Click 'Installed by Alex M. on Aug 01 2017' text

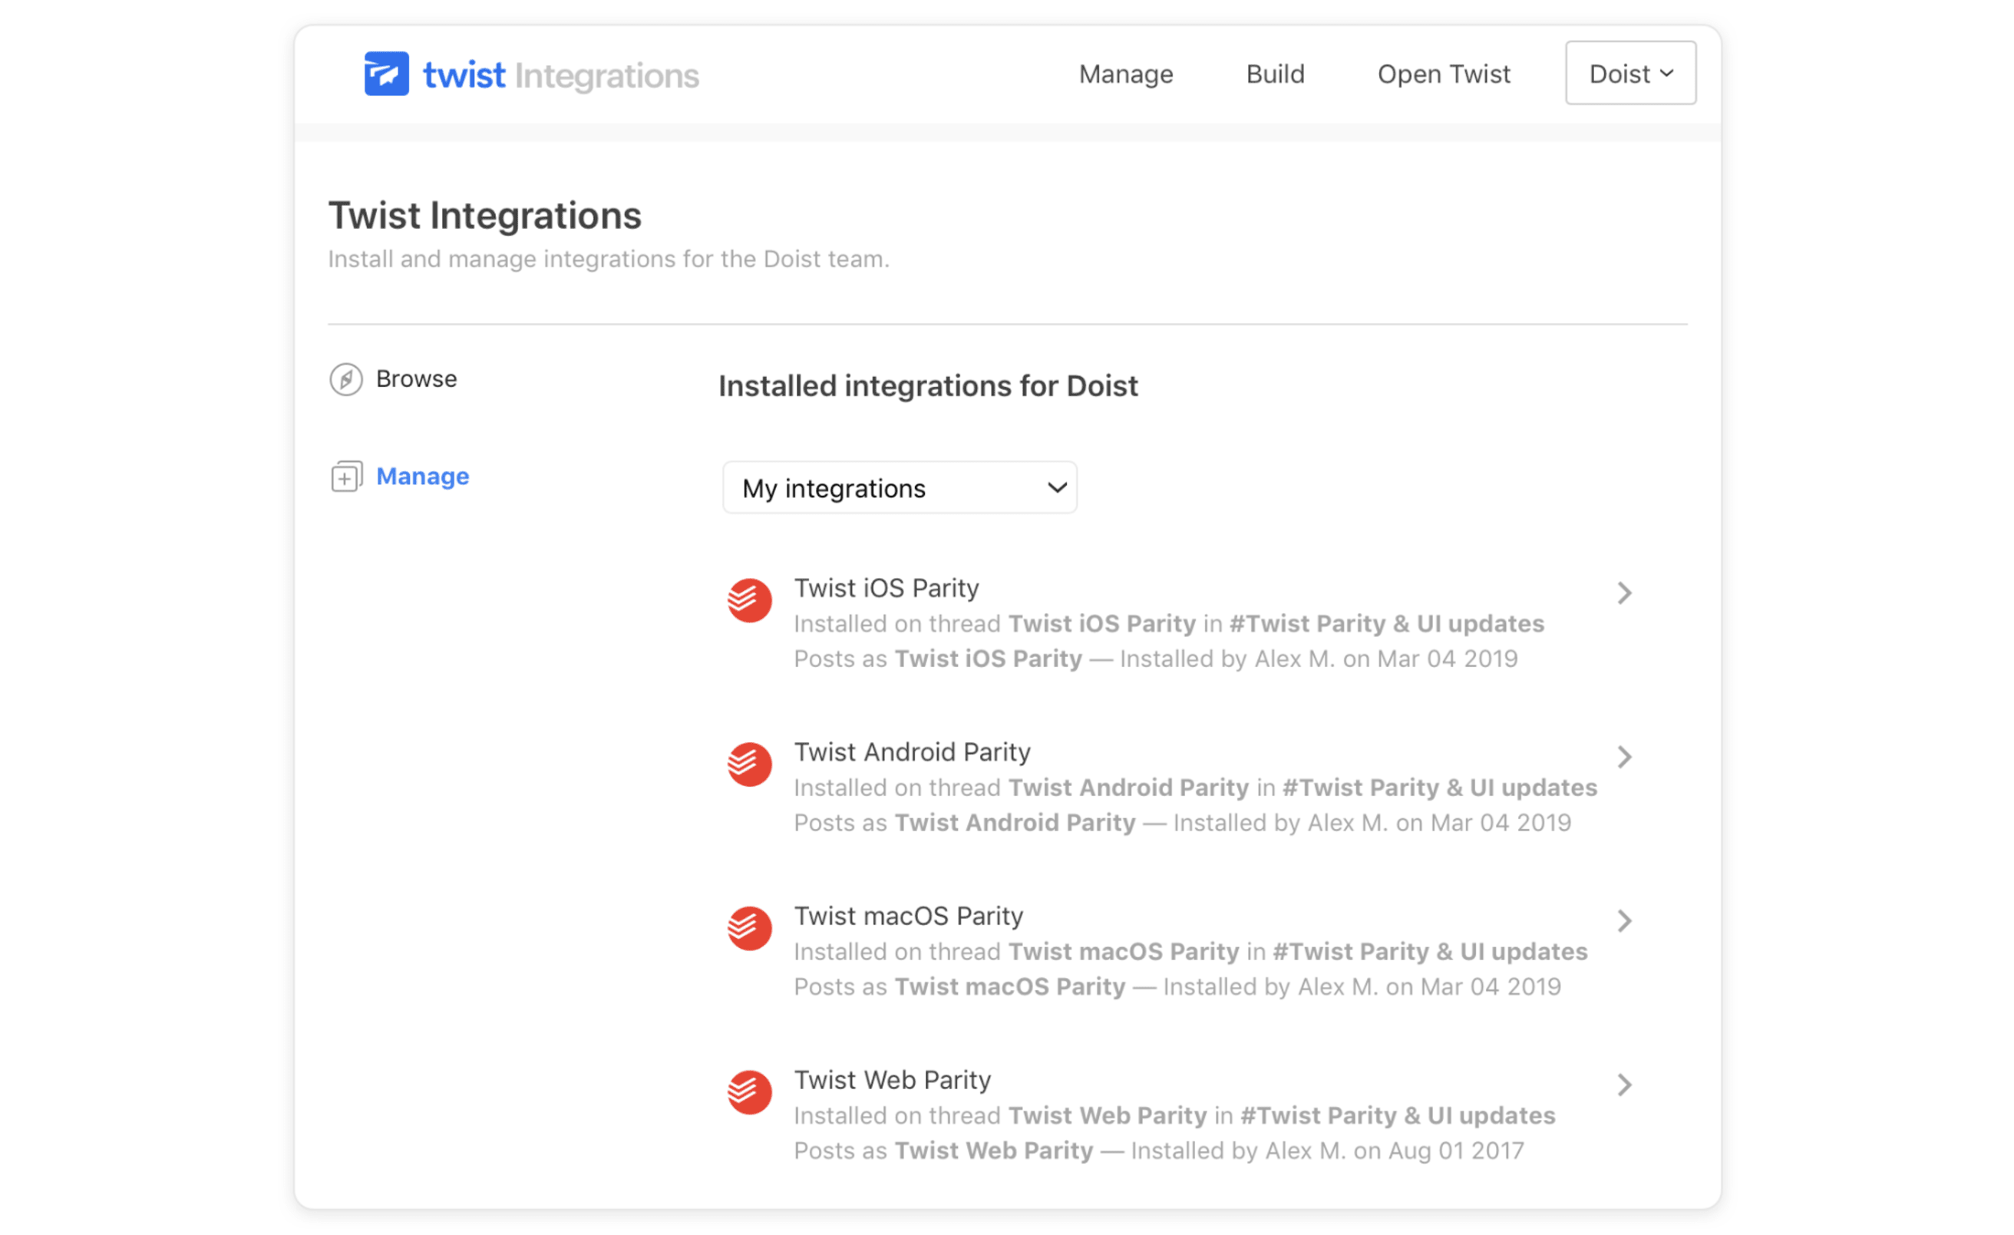coord(1327,1151)
